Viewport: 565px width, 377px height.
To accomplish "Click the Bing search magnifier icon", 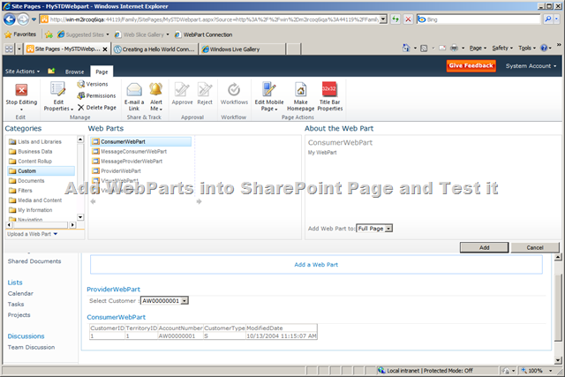I will pos(547,19).
